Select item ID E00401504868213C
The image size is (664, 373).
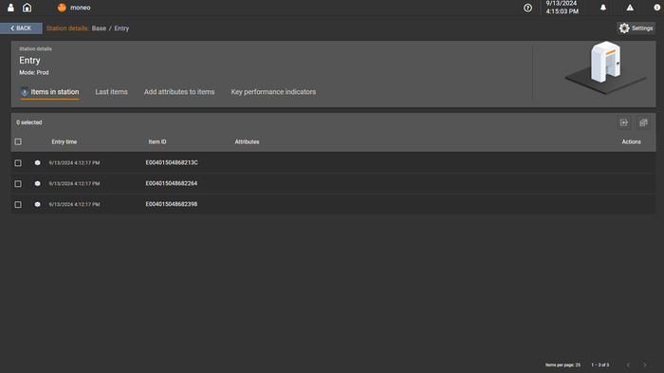coord(172,162)
